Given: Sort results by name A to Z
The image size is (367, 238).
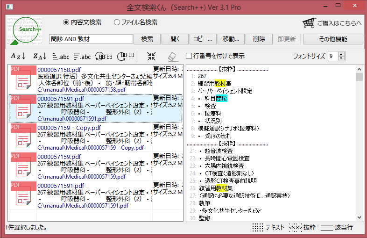Looking at the screenshot, I should click(18, 57).
